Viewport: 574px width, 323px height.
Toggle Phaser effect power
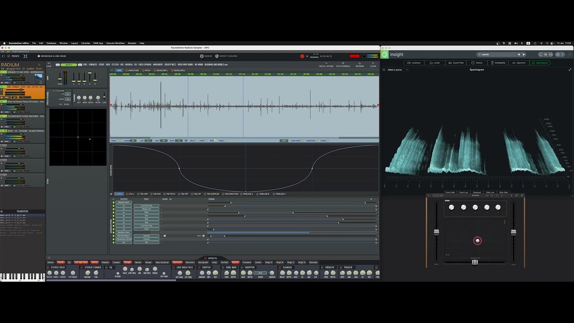click(x=340, y=267)
